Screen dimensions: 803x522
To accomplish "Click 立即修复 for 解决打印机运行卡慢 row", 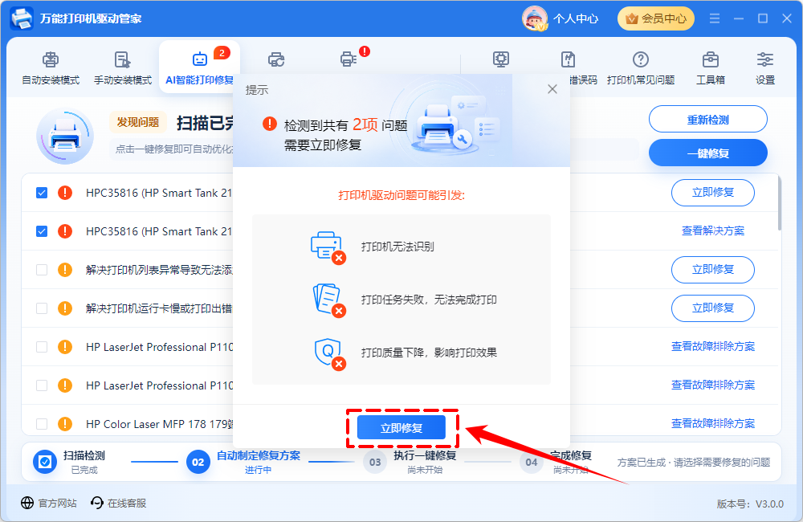I will coord(713,308).
